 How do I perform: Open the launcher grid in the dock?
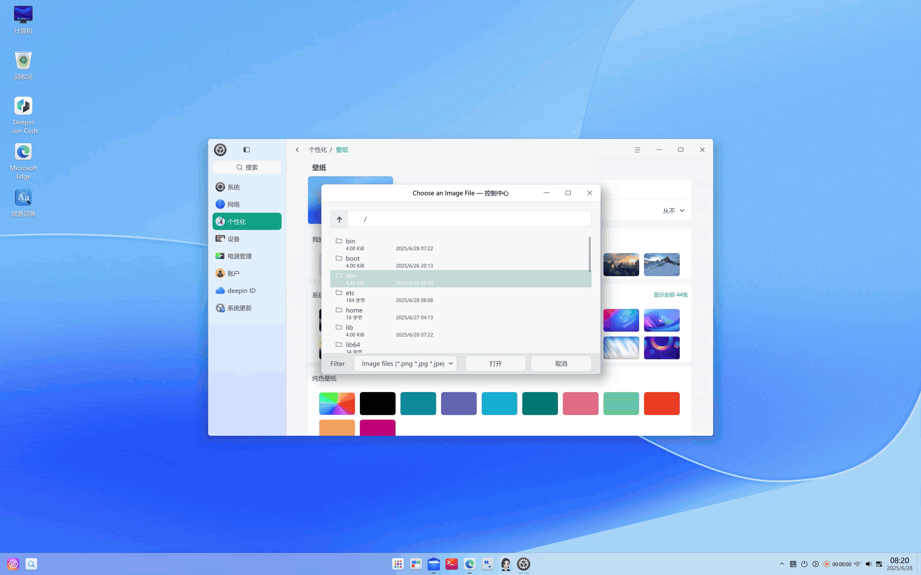[398, 564]
